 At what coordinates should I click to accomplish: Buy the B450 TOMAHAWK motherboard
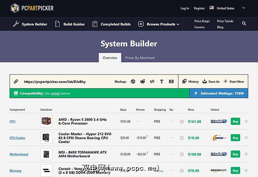pyautogui.click(x=235, y=154)
